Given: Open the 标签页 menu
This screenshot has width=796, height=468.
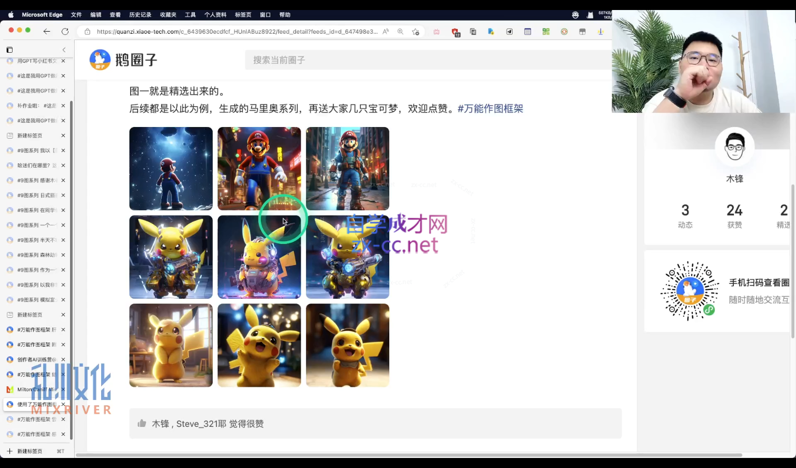Looking at the screenshot, I should coord(243,15).
